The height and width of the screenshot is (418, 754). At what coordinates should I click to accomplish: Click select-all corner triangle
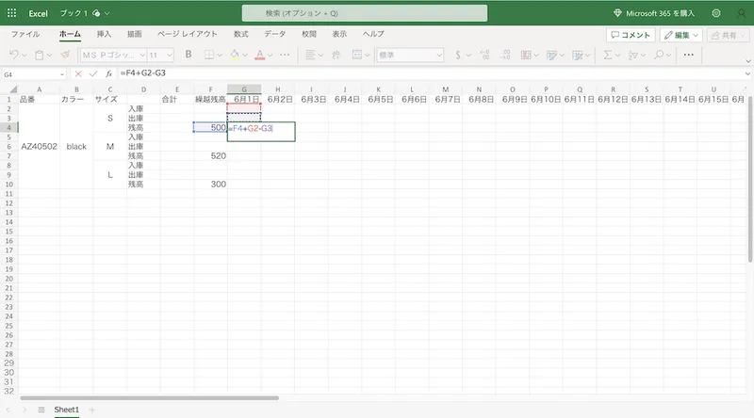point(13,89)
